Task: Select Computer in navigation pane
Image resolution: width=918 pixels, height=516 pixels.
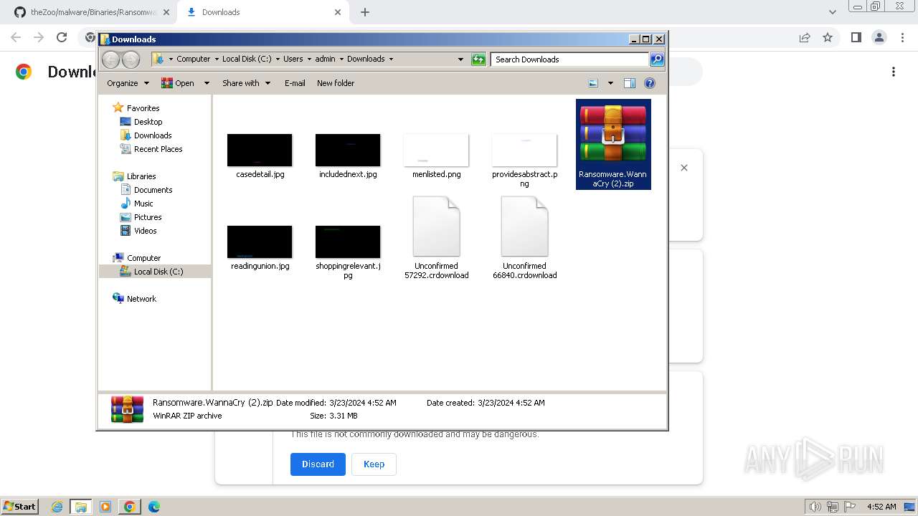Action: pyautogui.click(x=143, y=258)
